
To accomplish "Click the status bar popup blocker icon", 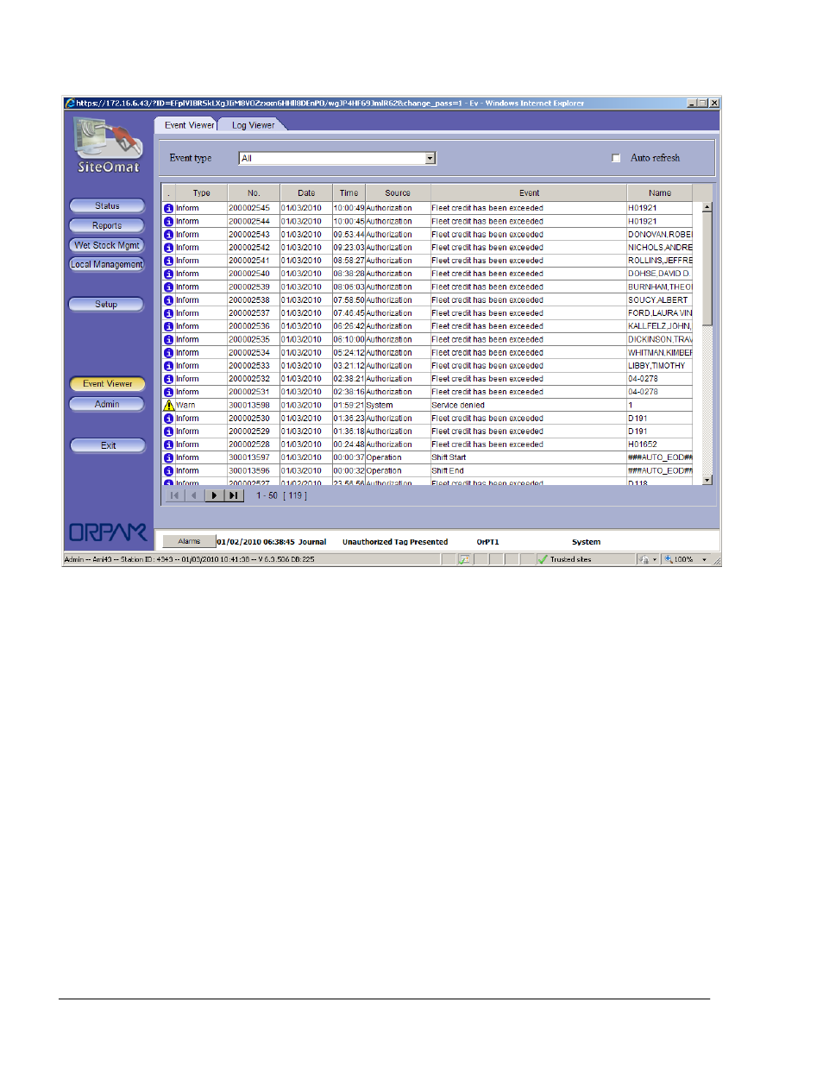I will tap(464, 559).
